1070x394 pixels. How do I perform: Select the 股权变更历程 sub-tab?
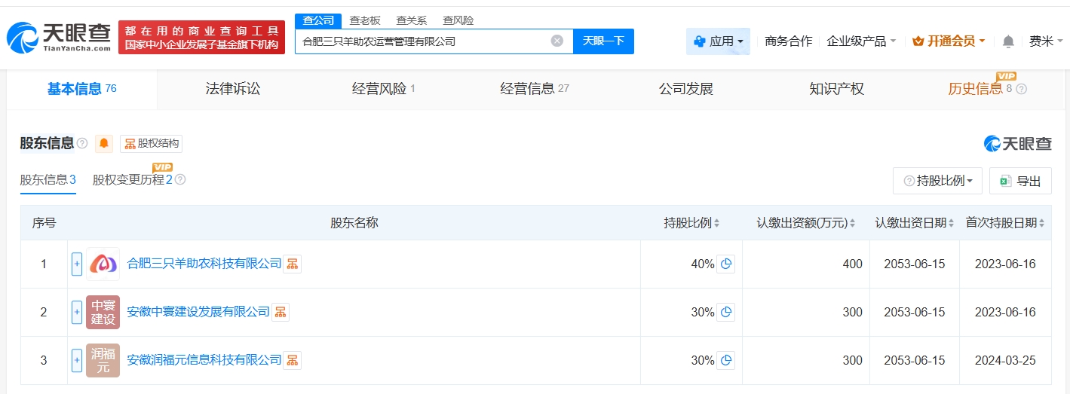(133, 180)
